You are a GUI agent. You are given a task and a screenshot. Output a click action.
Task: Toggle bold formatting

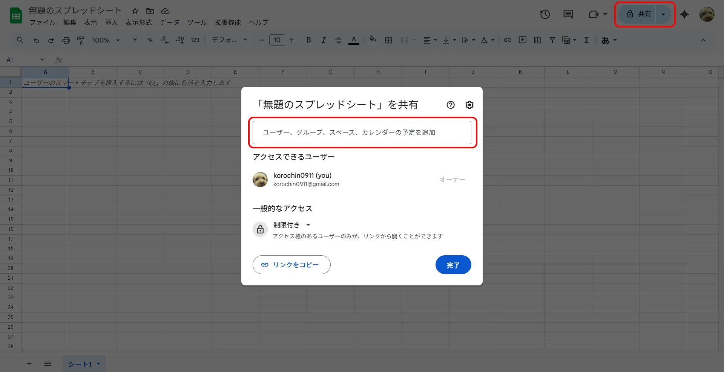[x=308, y=40]
